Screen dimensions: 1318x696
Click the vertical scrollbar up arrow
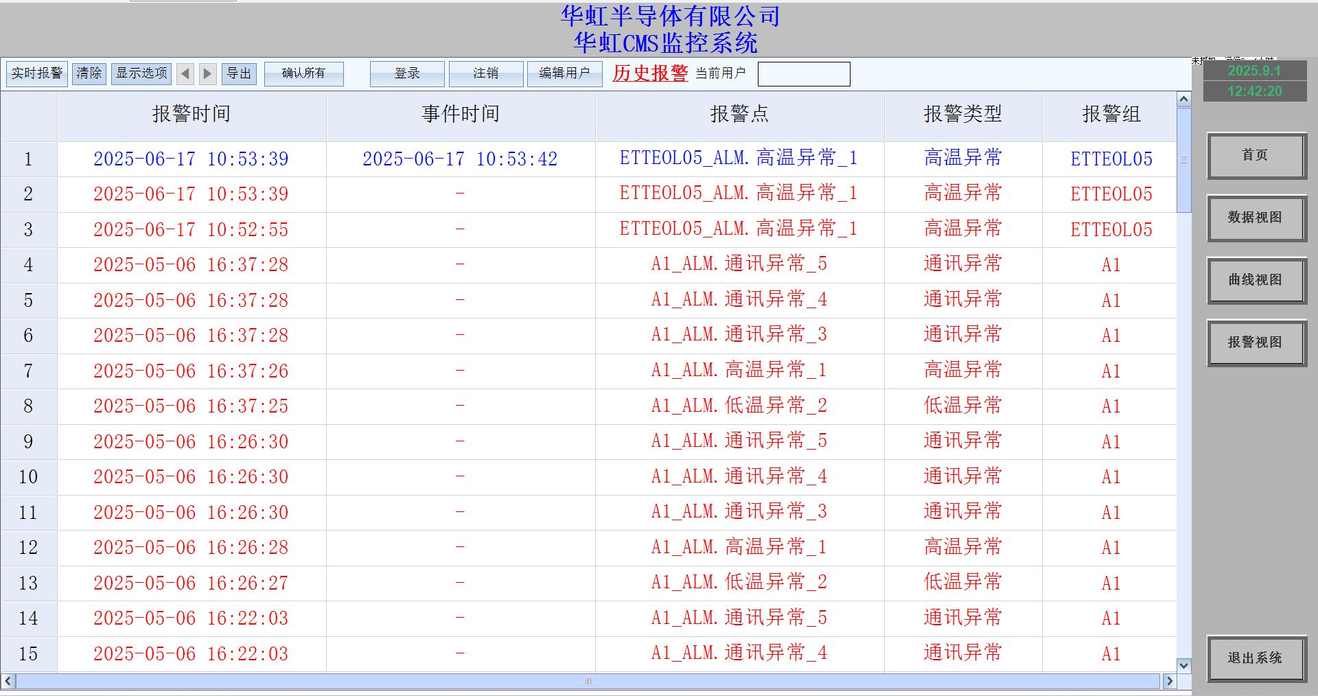(1183, 100)
